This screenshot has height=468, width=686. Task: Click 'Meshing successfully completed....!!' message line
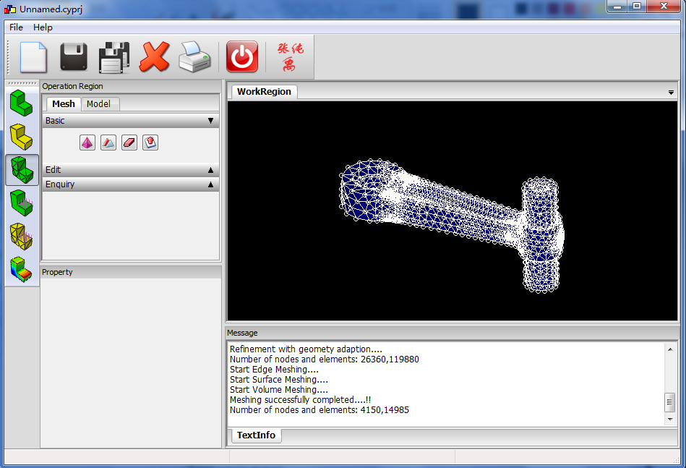click(x=300, y=400)
